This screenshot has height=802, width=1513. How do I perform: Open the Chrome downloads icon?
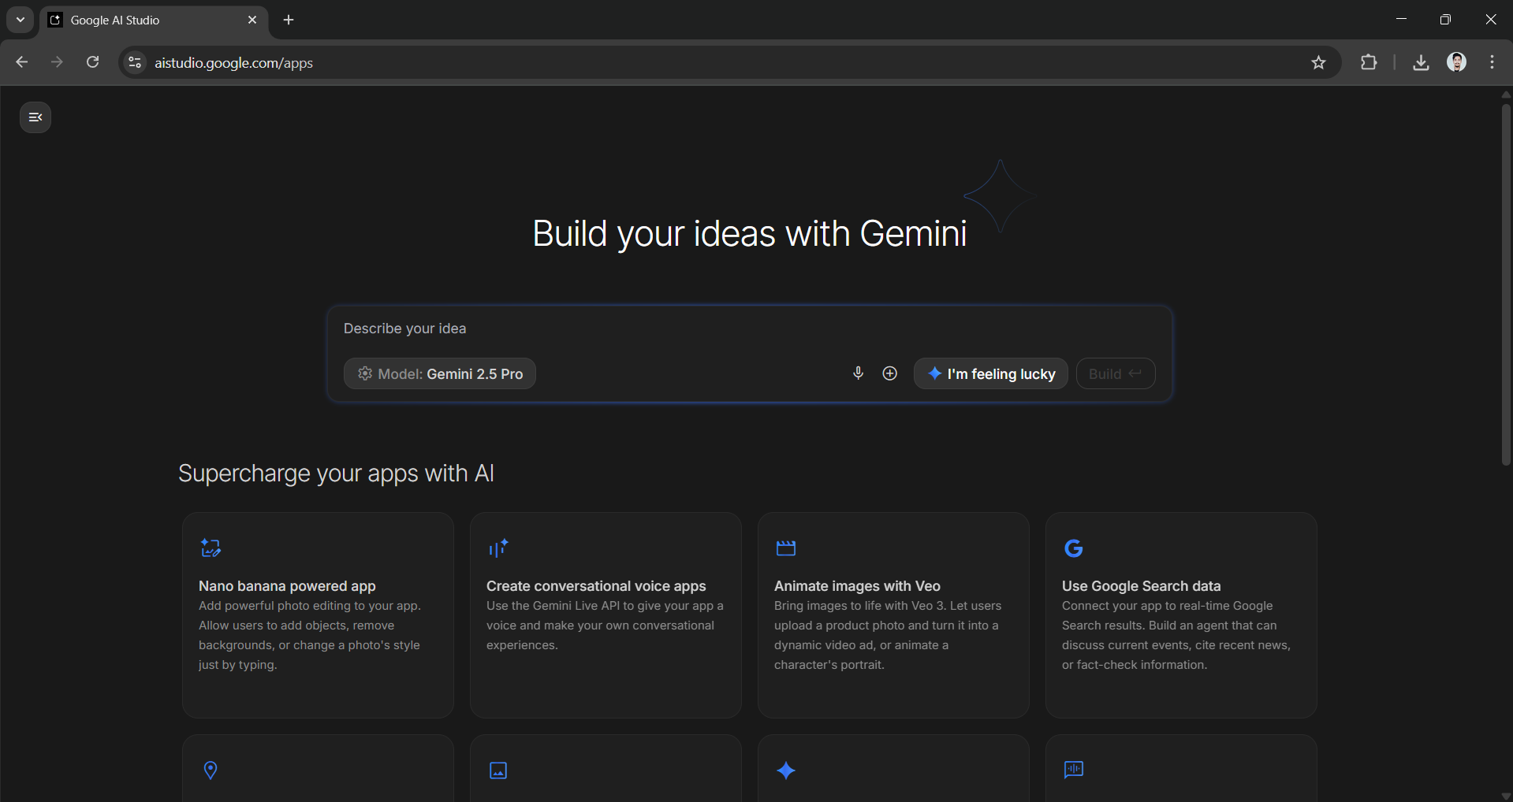point(1421,63)
